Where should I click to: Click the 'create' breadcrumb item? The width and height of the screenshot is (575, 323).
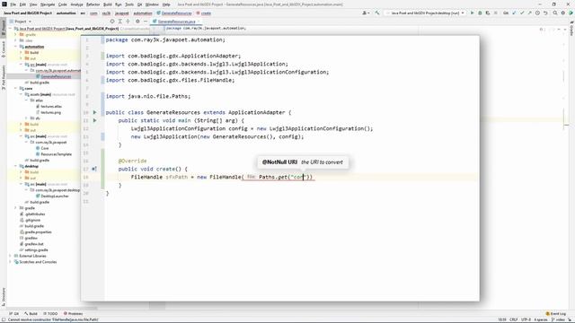pyautogui.click(x=204, y=13)
